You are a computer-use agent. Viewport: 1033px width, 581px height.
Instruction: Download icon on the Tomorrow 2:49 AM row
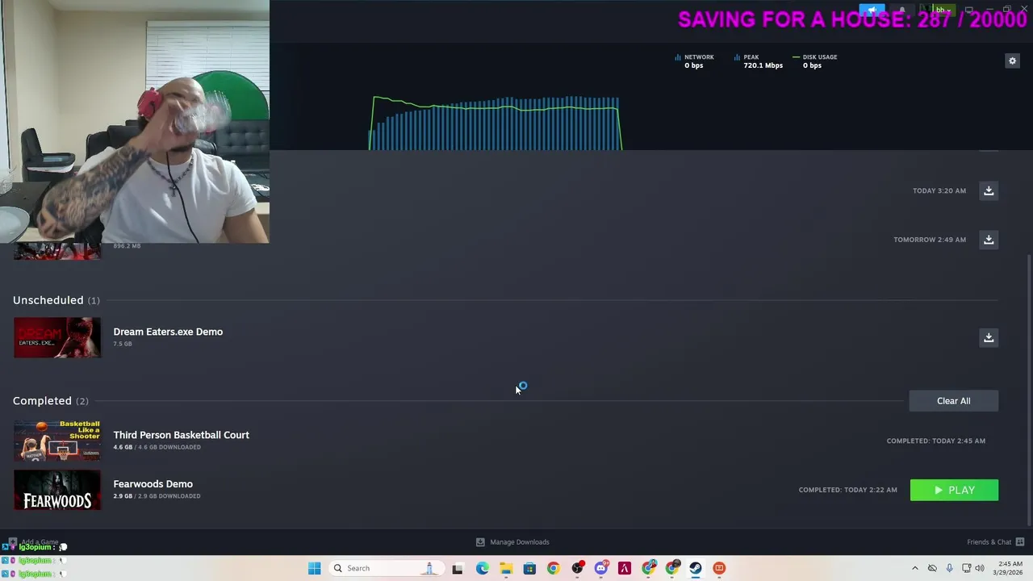point(989,240)
